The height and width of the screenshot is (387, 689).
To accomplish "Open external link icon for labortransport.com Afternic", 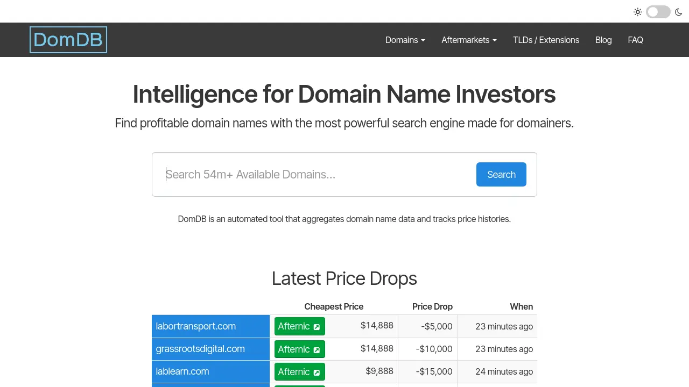I will (317, 327).
